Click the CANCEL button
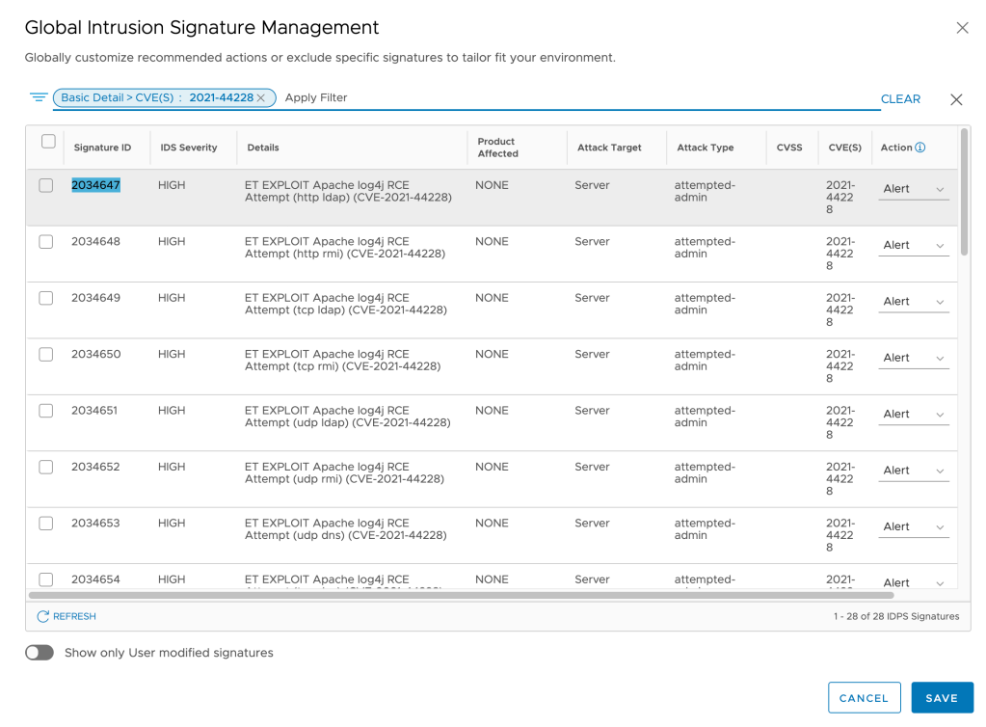This screenshot has height=727, width=986. tap(864, 698)
